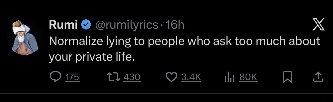Viewport: 333px width, 102px height.
Task: Like the tweet with heart icon
Action: [x=172, y=77]
